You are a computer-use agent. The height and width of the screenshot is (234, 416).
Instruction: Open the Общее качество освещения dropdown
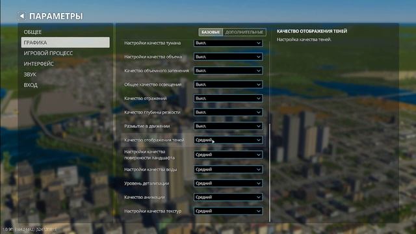[228, 84]
